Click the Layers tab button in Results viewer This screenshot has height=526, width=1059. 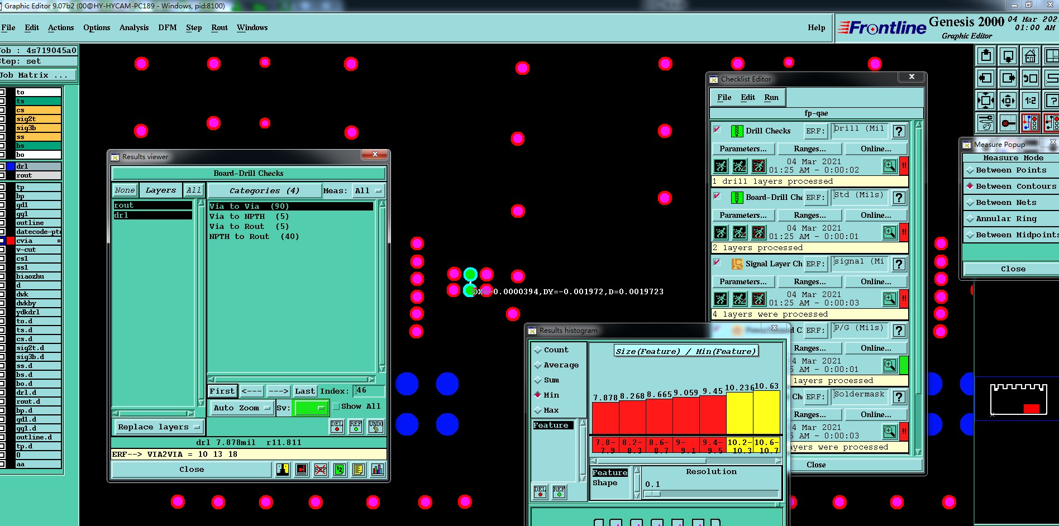tap(161, 190)
